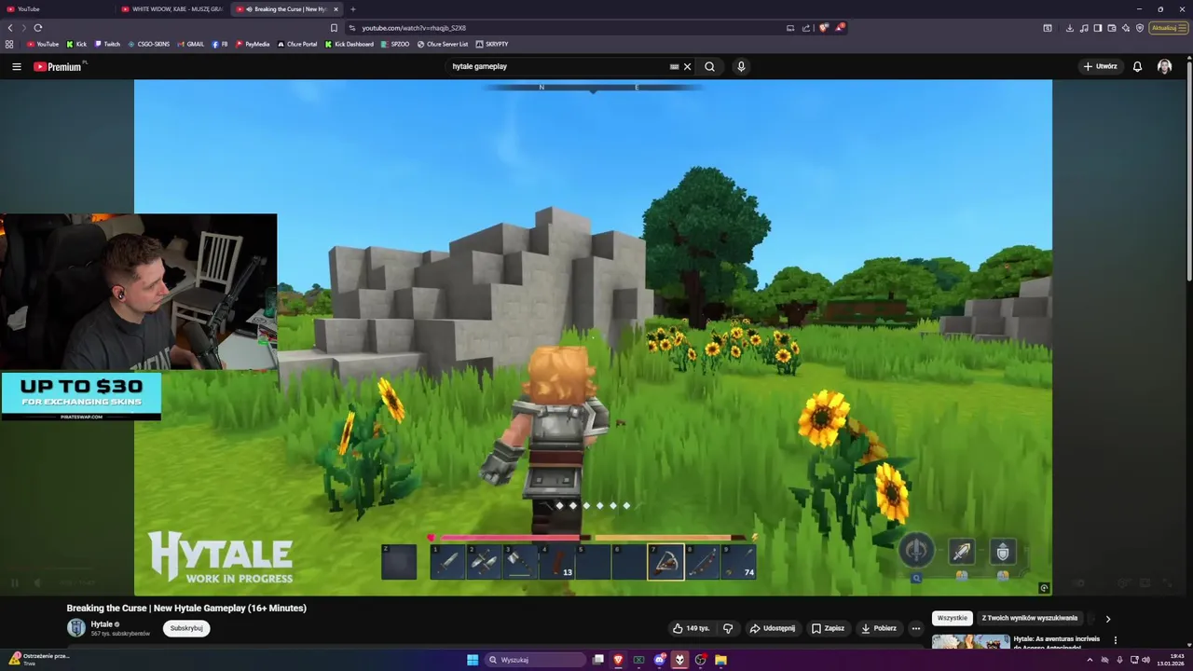Click the share page icon in address bar

[806, 28]
